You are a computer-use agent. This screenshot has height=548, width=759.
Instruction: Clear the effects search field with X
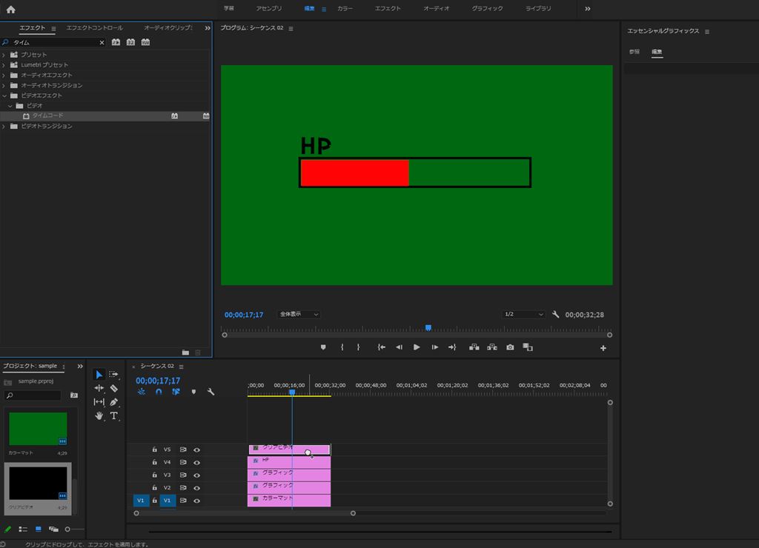click(x=102, y=43)
